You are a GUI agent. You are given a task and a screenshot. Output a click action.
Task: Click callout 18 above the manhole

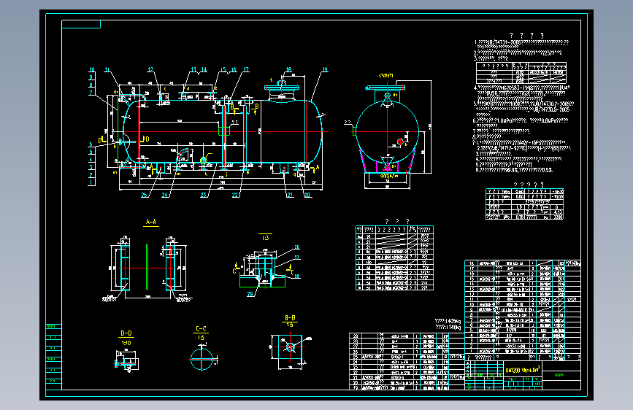[x=288, y=70]
